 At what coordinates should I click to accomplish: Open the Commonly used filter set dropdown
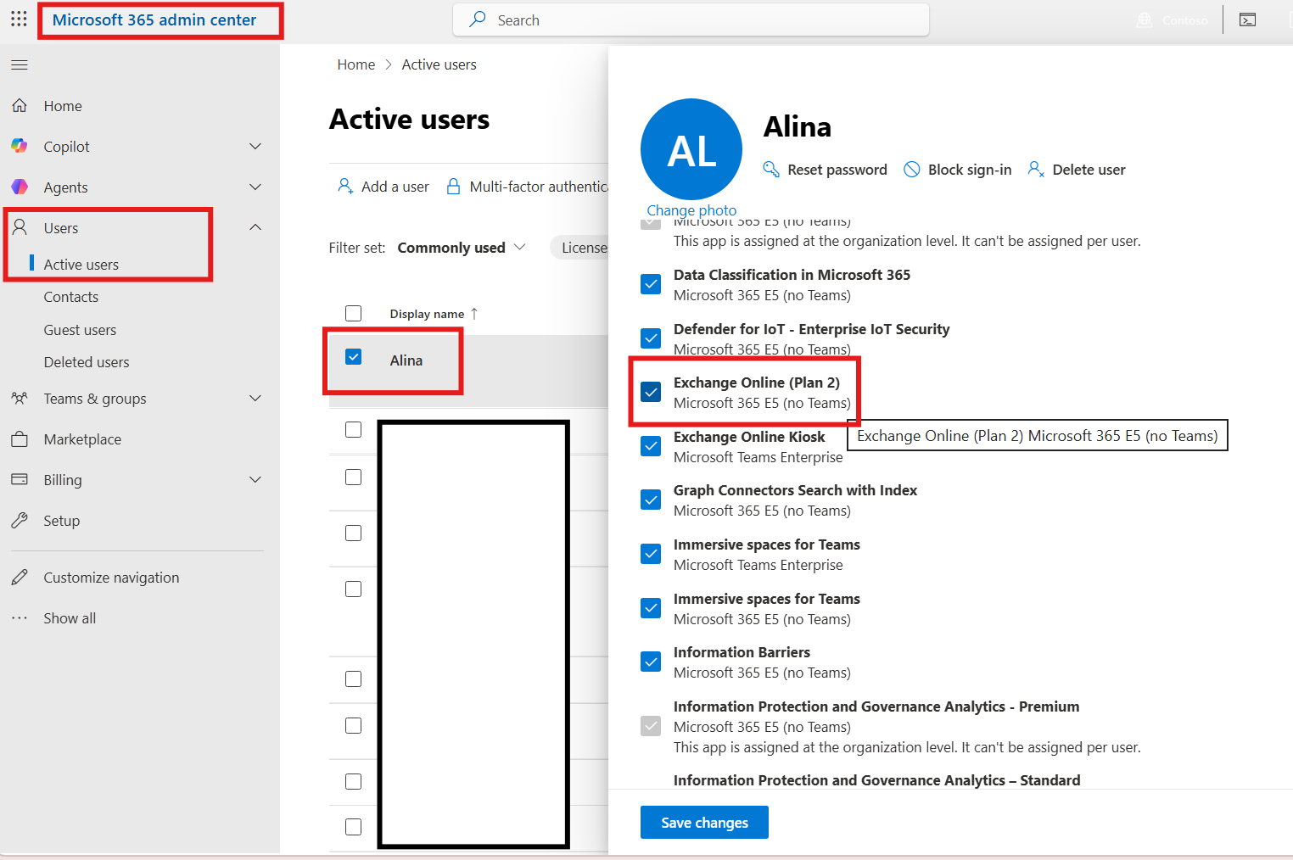coord(462,248)
